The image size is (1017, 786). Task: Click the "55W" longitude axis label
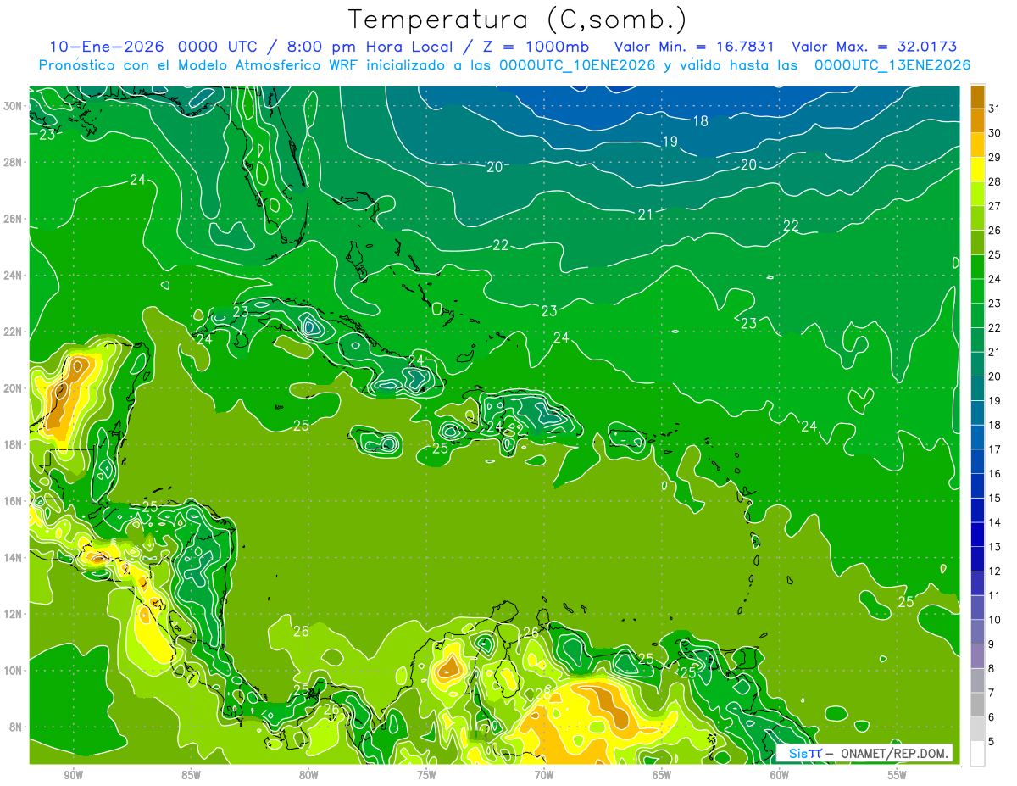(x=898, y=775)
